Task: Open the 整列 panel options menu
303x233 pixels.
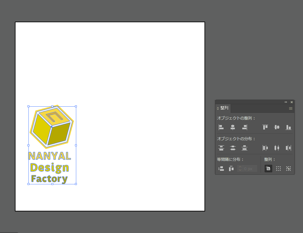Action: coord(290,109)
